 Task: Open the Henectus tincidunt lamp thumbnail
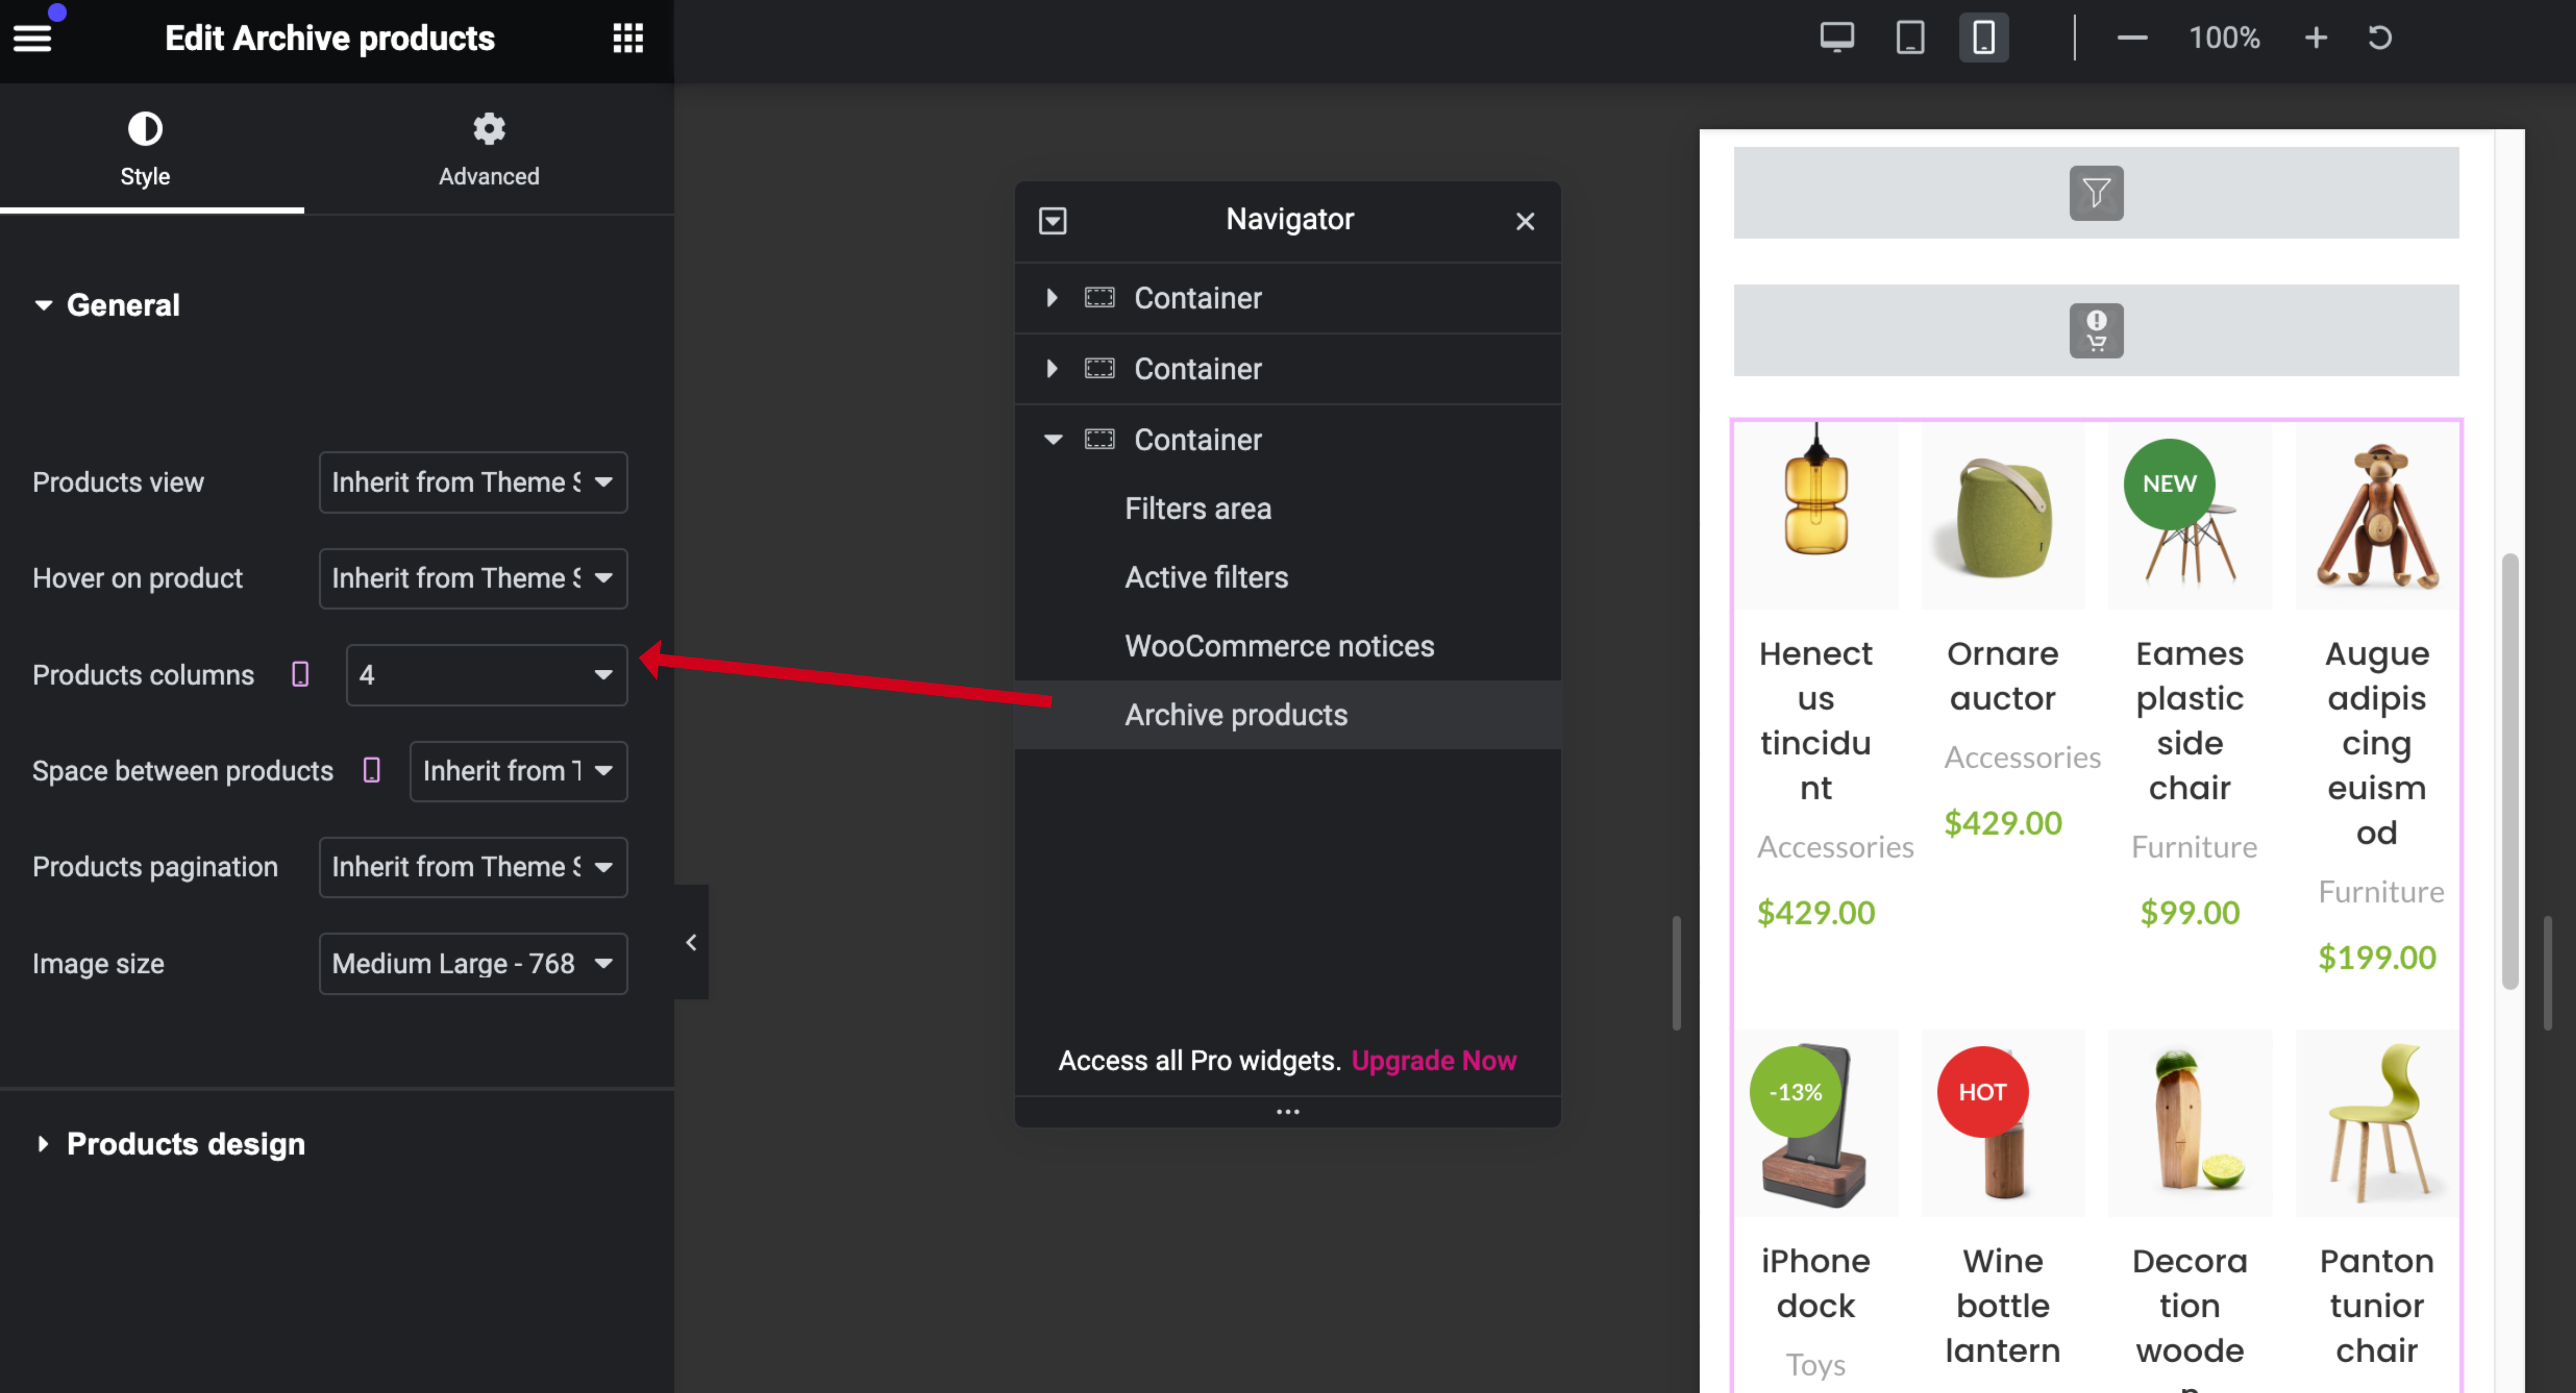tap(1816, 516)
